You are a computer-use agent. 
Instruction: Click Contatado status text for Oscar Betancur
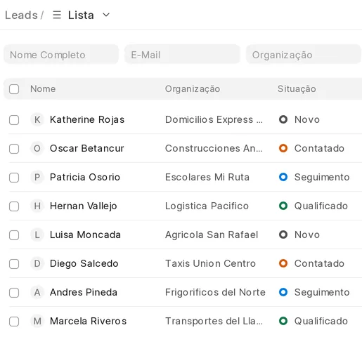(x=319, y=148)
